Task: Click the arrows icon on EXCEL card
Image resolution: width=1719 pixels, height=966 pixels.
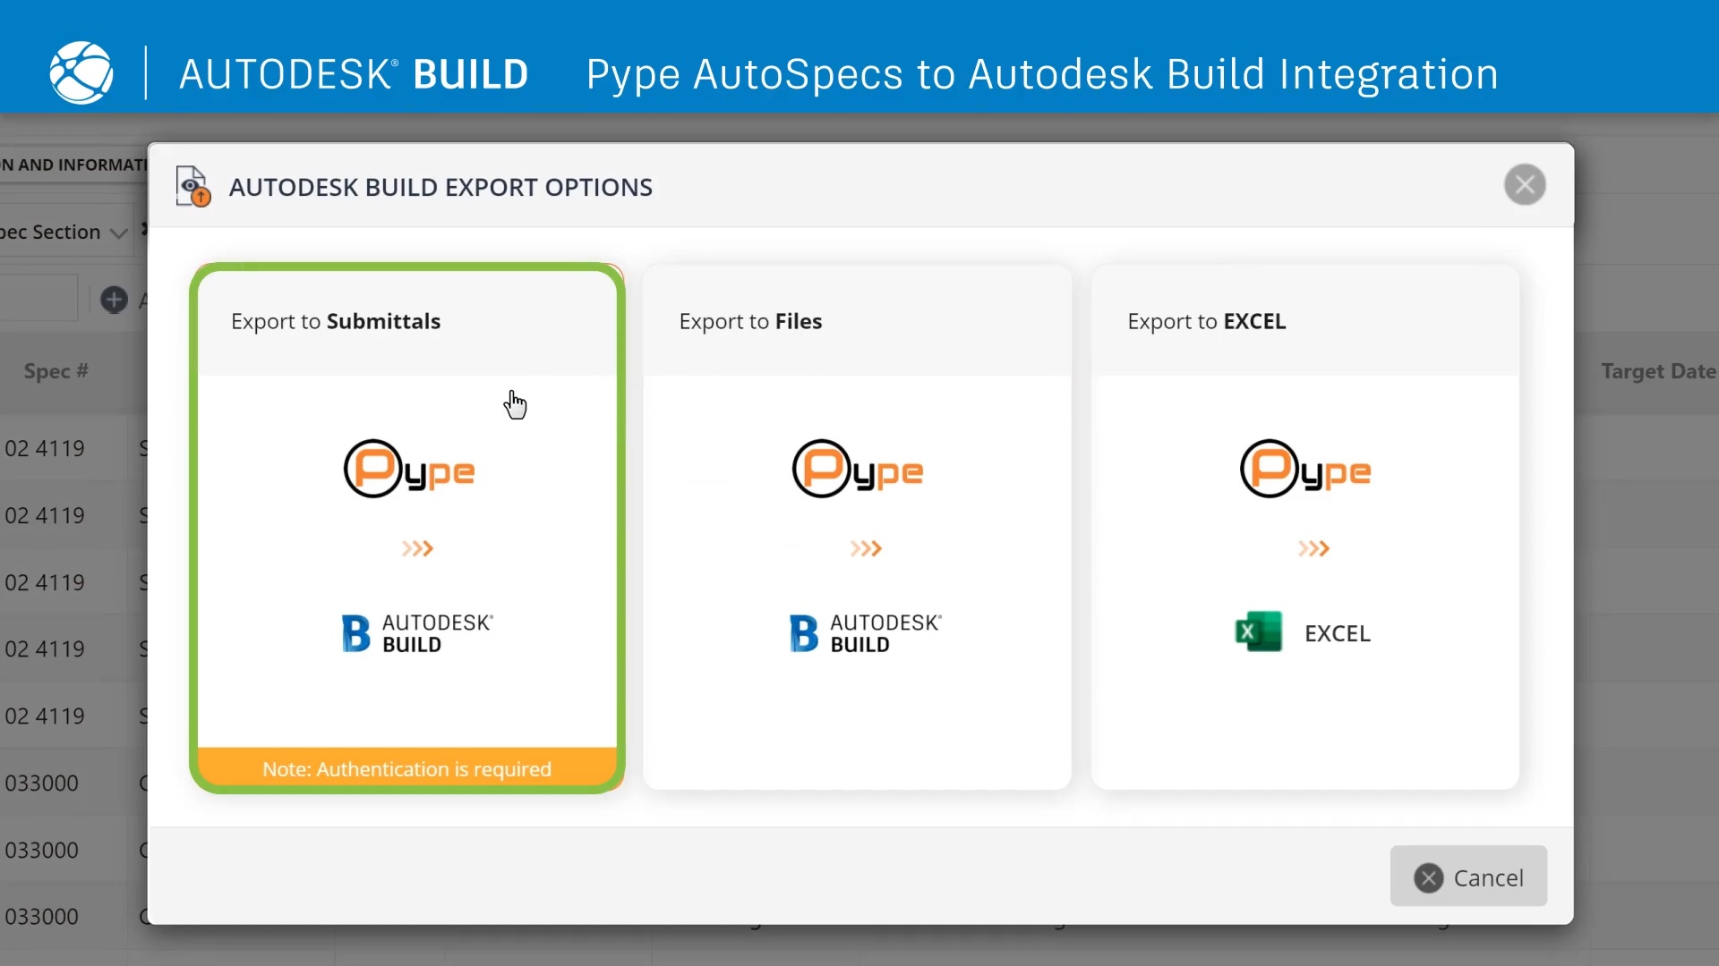Action: 1313,548
